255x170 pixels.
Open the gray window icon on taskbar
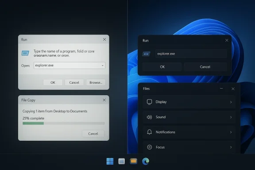[121, 161]
